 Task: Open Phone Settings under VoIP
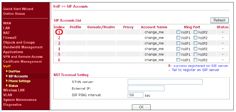pyautogui.click(x=20, y=81)
